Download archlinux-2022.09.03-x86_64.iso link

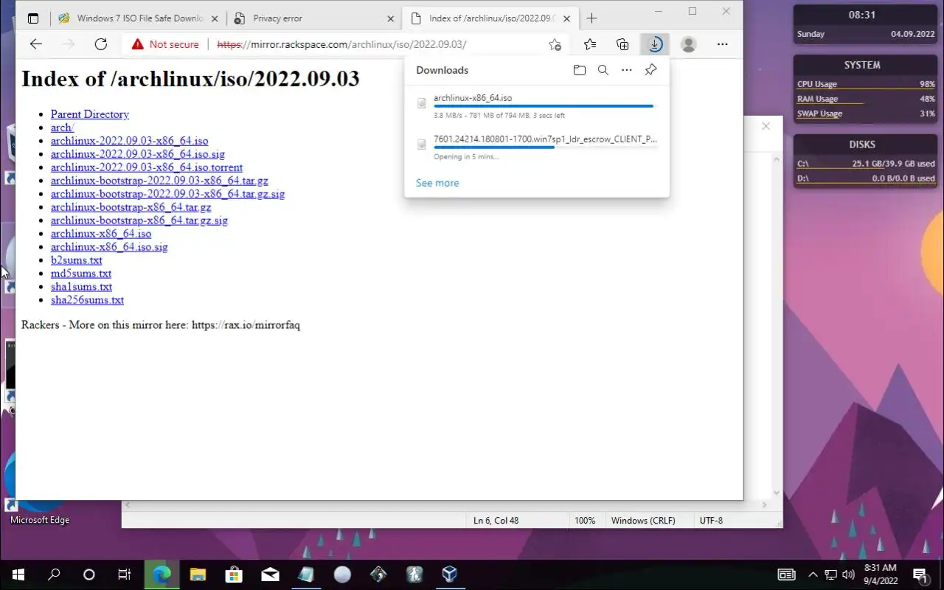coord(130,141)
